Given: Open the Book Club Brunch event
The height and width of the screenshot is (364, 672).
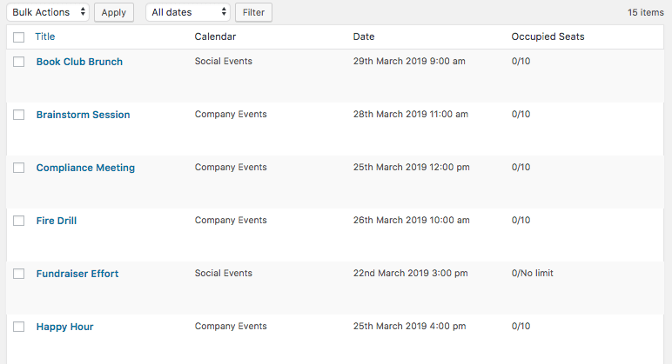Looking at the screenshot, I should pyautogui.click(x=79, y=62).
